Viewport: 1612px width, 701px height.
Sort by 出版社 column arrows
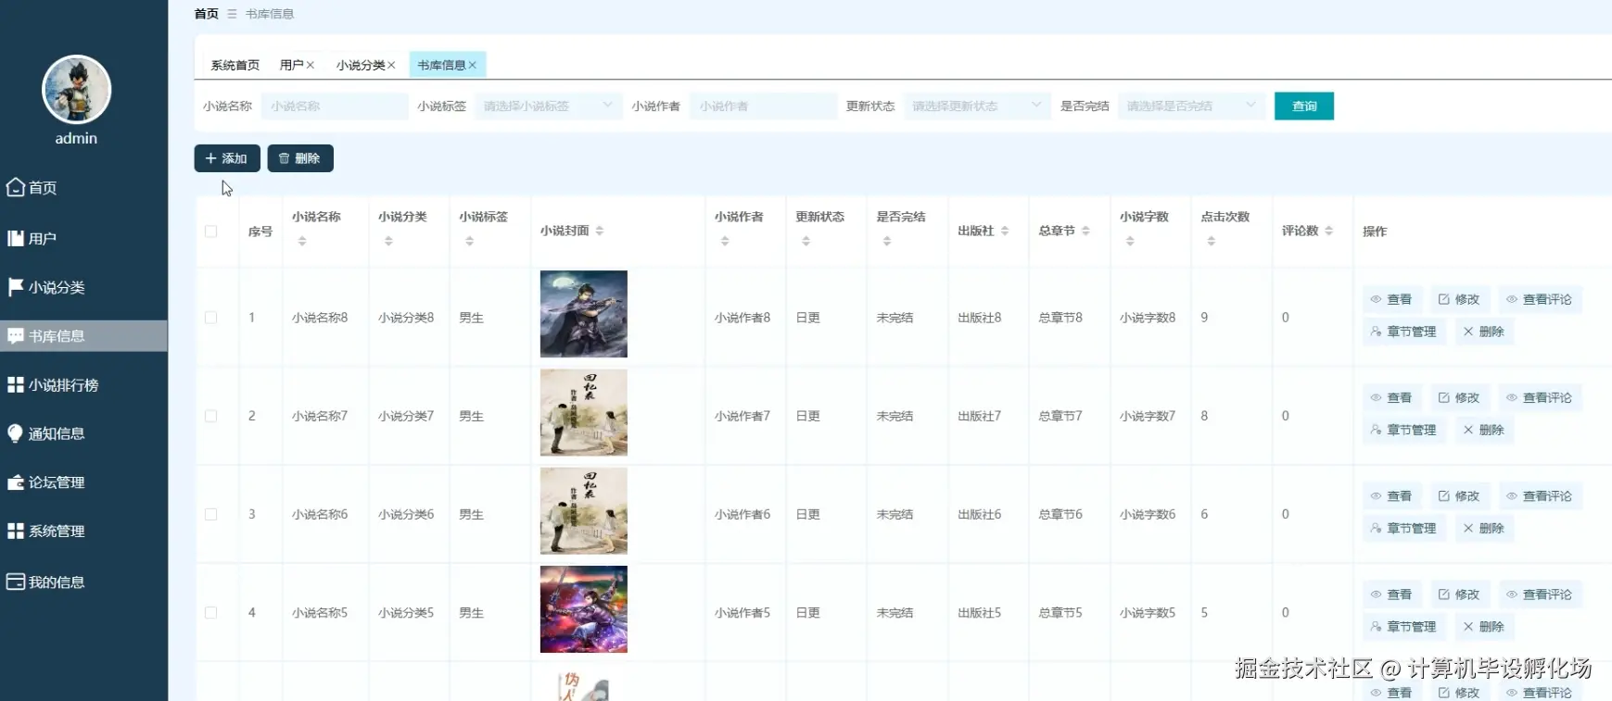click(x=1005, y=231)
